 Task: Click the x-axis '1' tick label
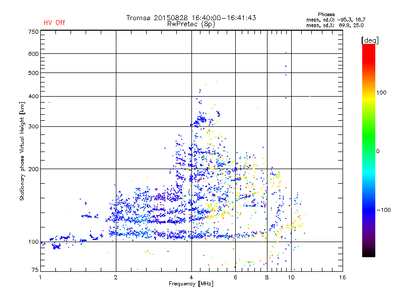pos(40,277)
